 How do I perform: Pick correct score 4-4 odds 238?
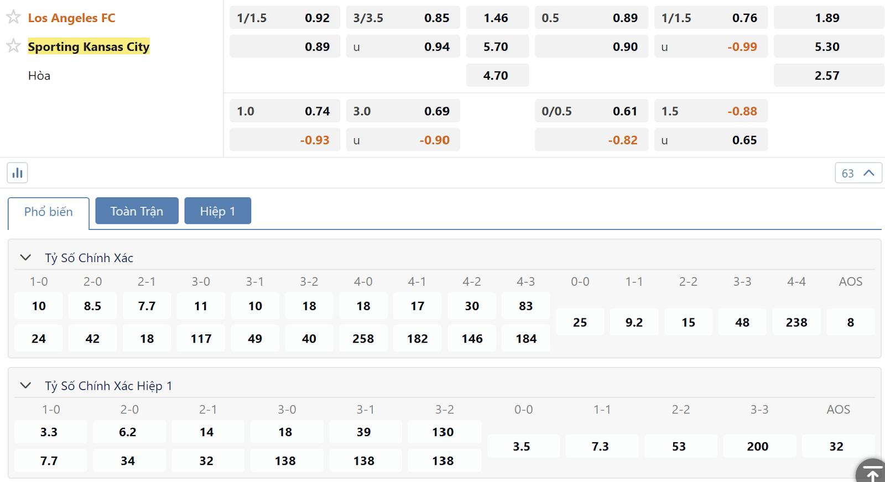796,322
